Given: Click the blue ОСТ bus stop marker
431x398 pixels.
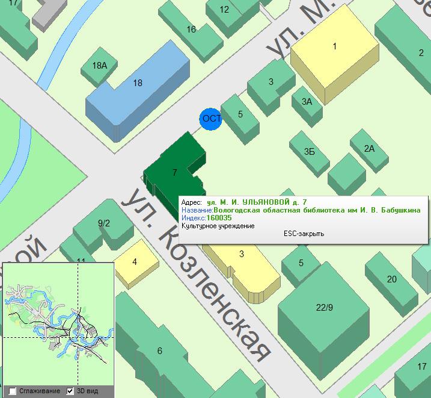Looking at the screenshot, I should tap(211, 118).
